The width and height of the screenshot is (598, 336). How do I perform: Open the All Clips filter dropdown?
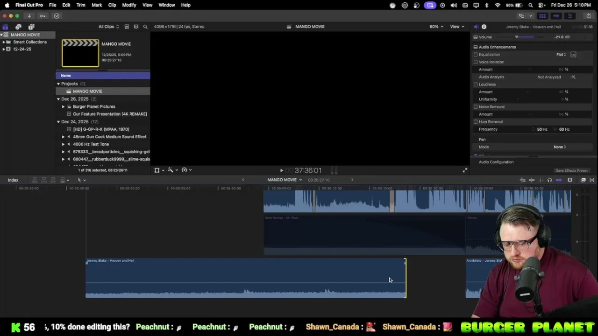pos(108,27)
